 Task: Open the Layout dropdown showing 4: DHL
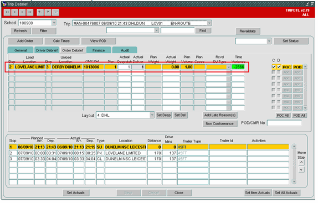coord(152,115)
